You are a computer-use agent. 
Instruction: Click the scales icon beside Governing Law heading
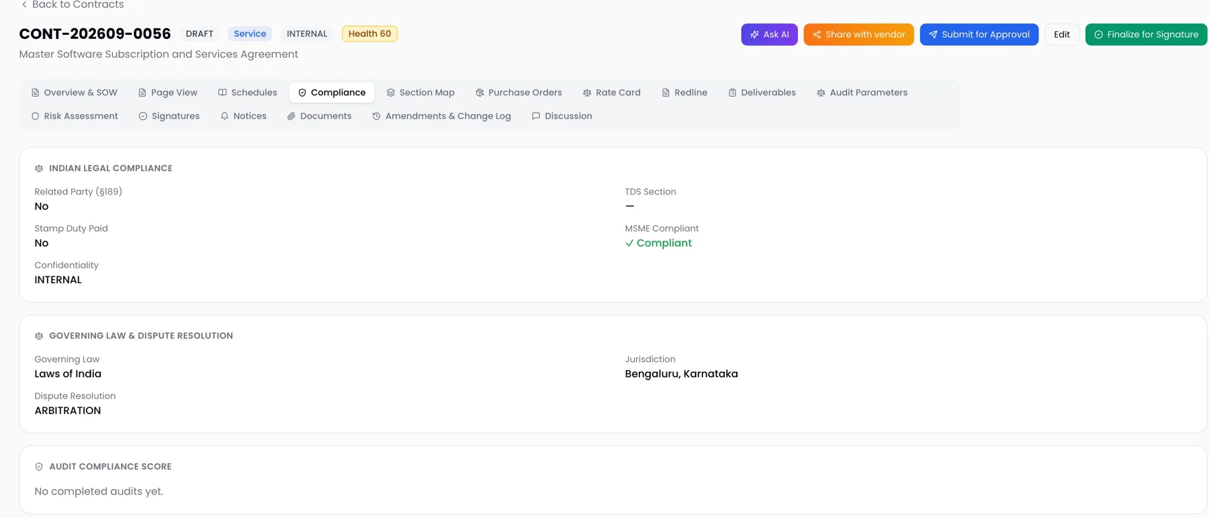(39, 335)
